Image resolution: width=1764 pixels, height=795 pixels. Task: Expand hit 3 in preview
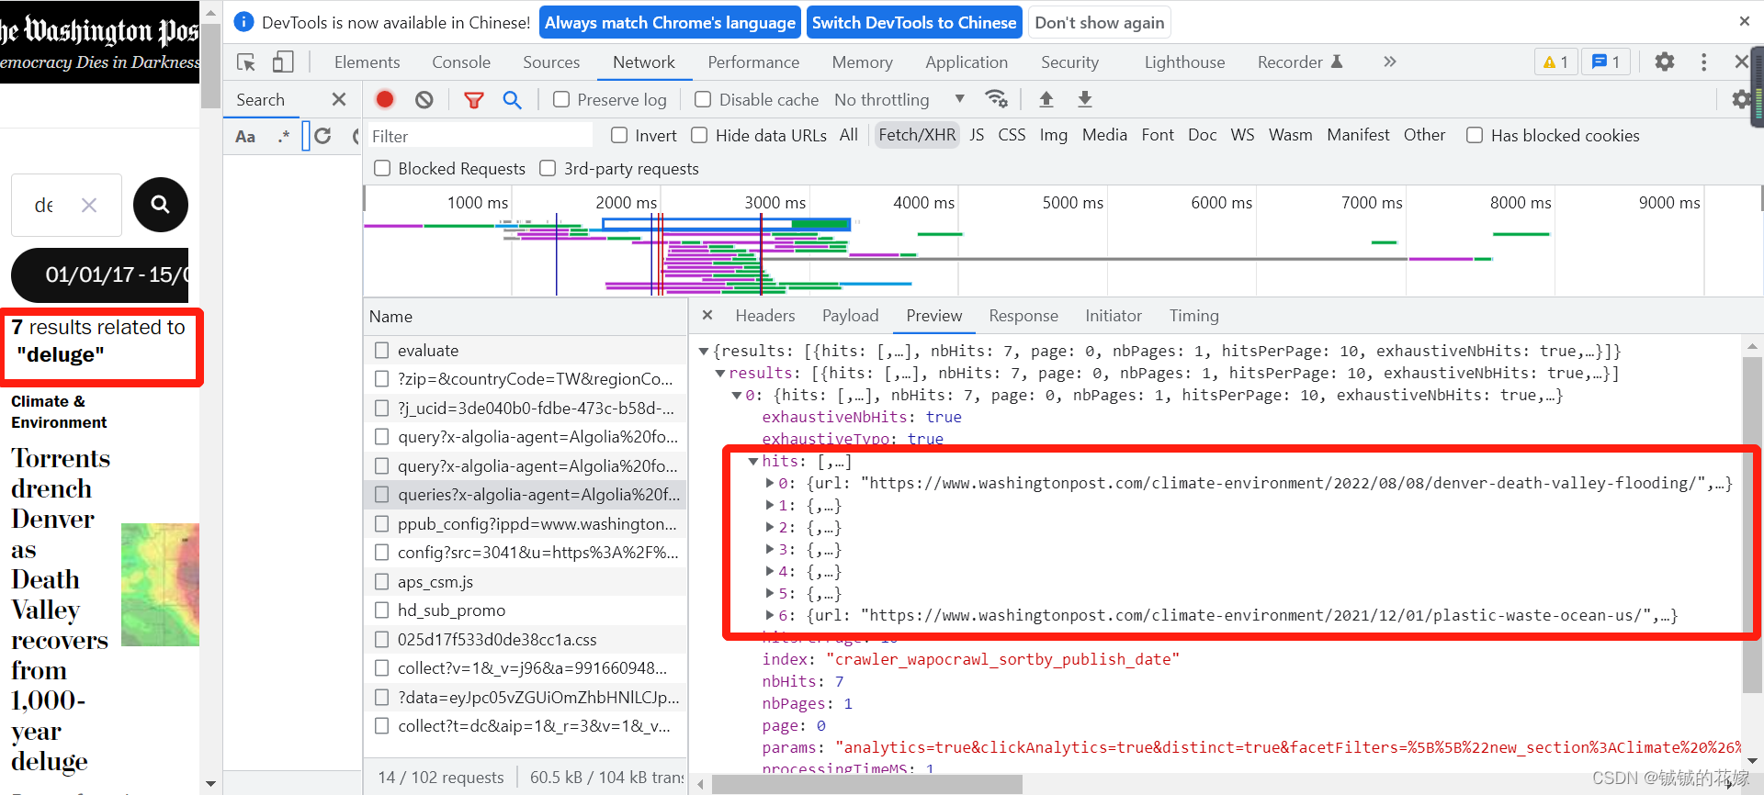pyautogui.click(x=770, y=549)
